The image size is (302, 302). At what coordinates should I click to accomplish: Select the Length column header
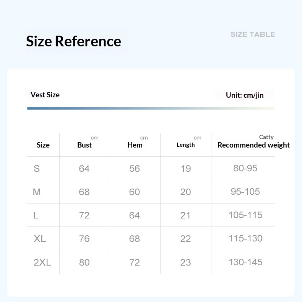pos(185,145)
